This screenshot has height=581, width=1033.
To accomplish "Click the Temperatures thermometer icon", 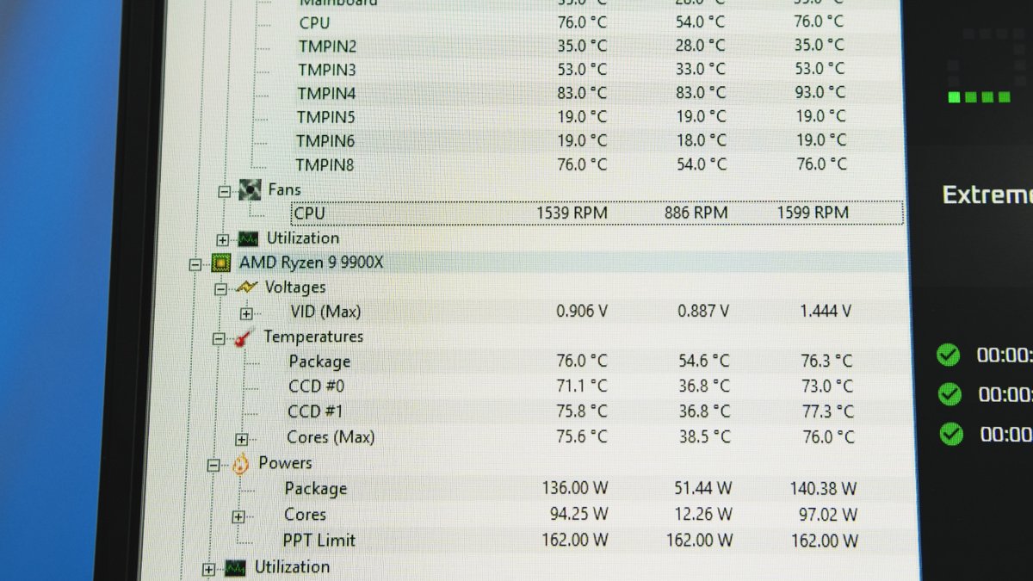I will coord(244,337).
